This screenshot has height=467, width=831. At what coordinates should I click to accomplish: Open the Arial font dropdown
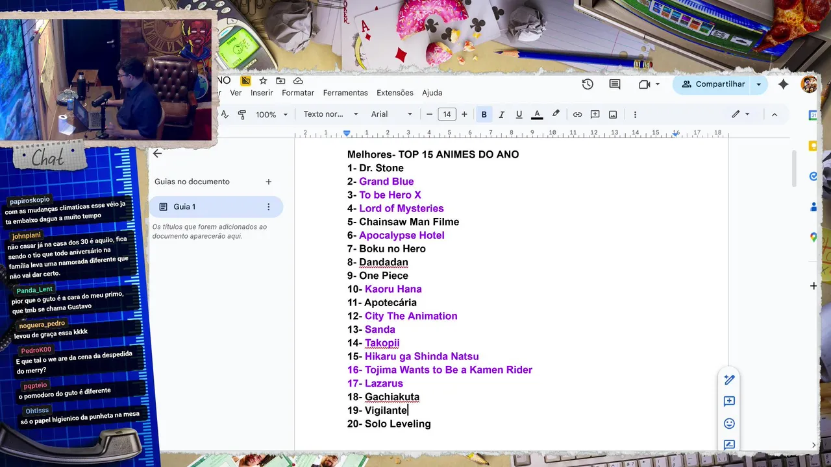(x=391, y=114)
